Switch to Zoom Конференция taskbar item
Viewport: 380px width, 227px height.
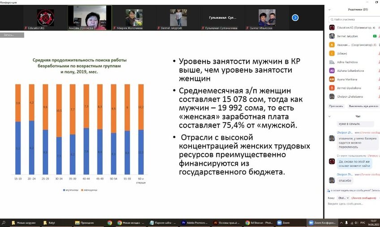323,223
